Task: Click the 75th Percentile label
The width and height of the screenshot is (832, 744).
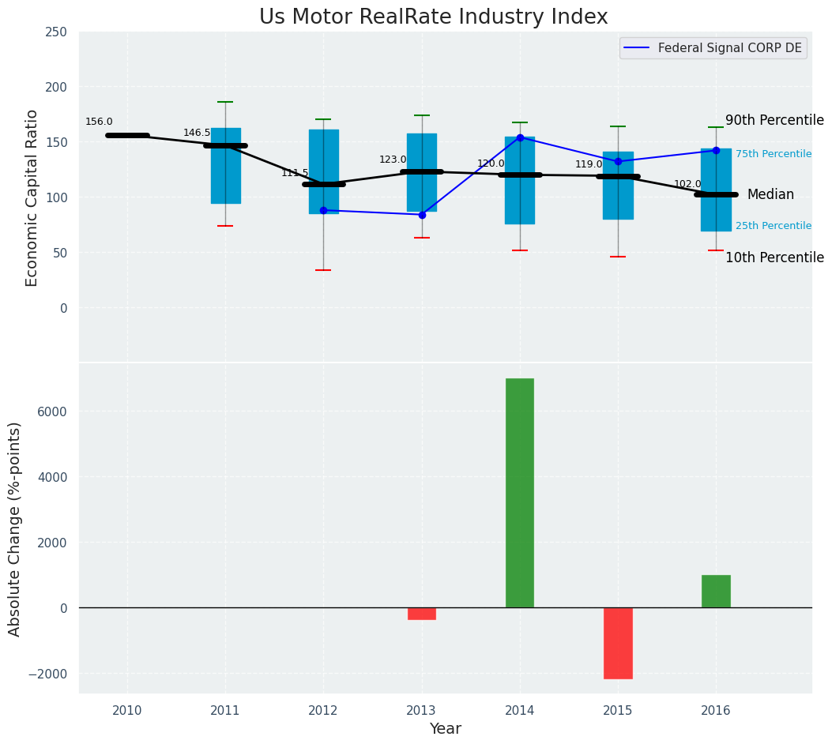Action: [773, 154]
